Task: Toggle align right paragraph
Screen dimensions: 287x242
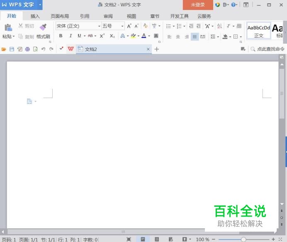Action: (x=187, y=36)
